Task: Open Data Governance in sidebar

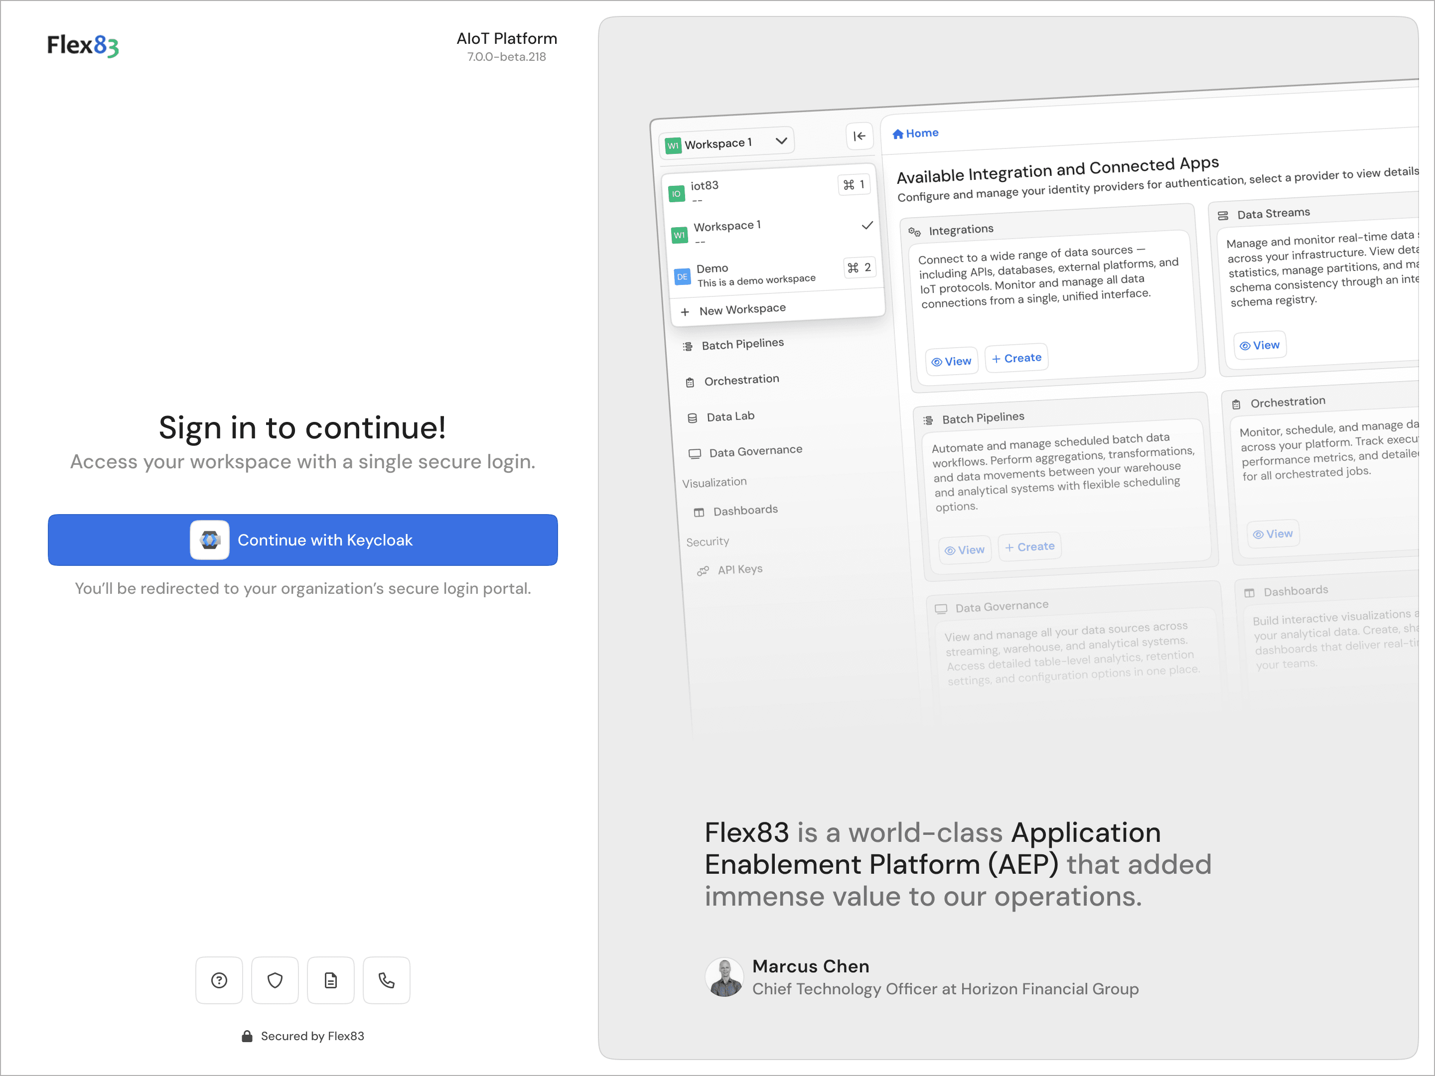Action: coord(755,451)
